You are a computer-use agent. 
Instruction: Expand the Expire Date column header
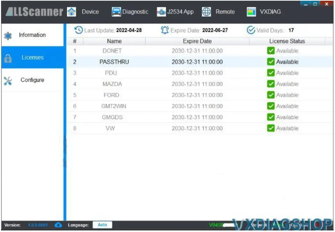click(x=197, y=41)
